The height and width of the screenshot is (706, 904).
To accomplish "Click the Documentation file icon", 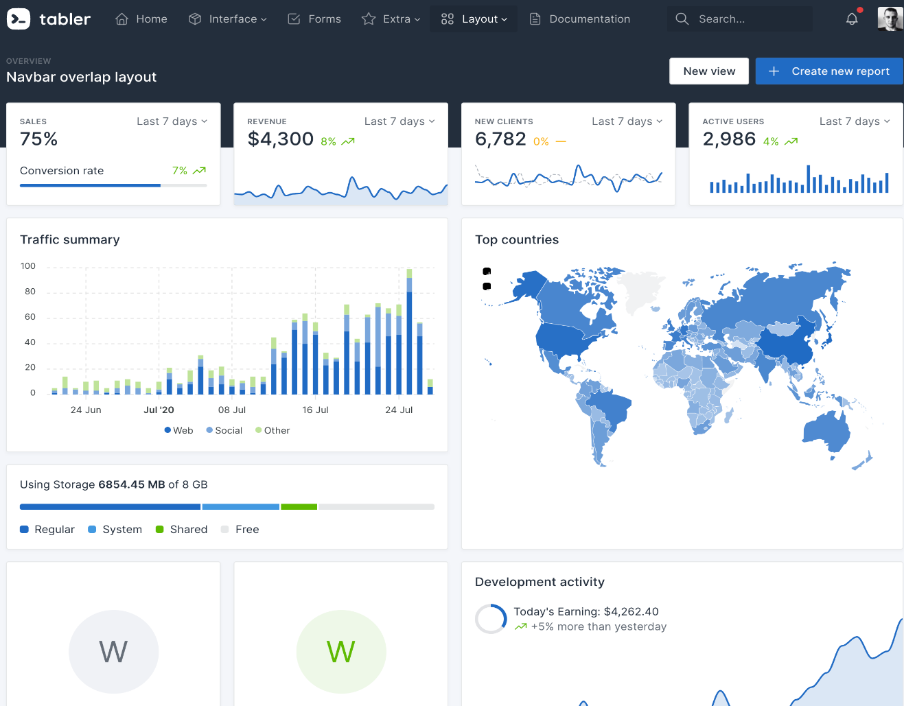I will [x=535, y=19].
